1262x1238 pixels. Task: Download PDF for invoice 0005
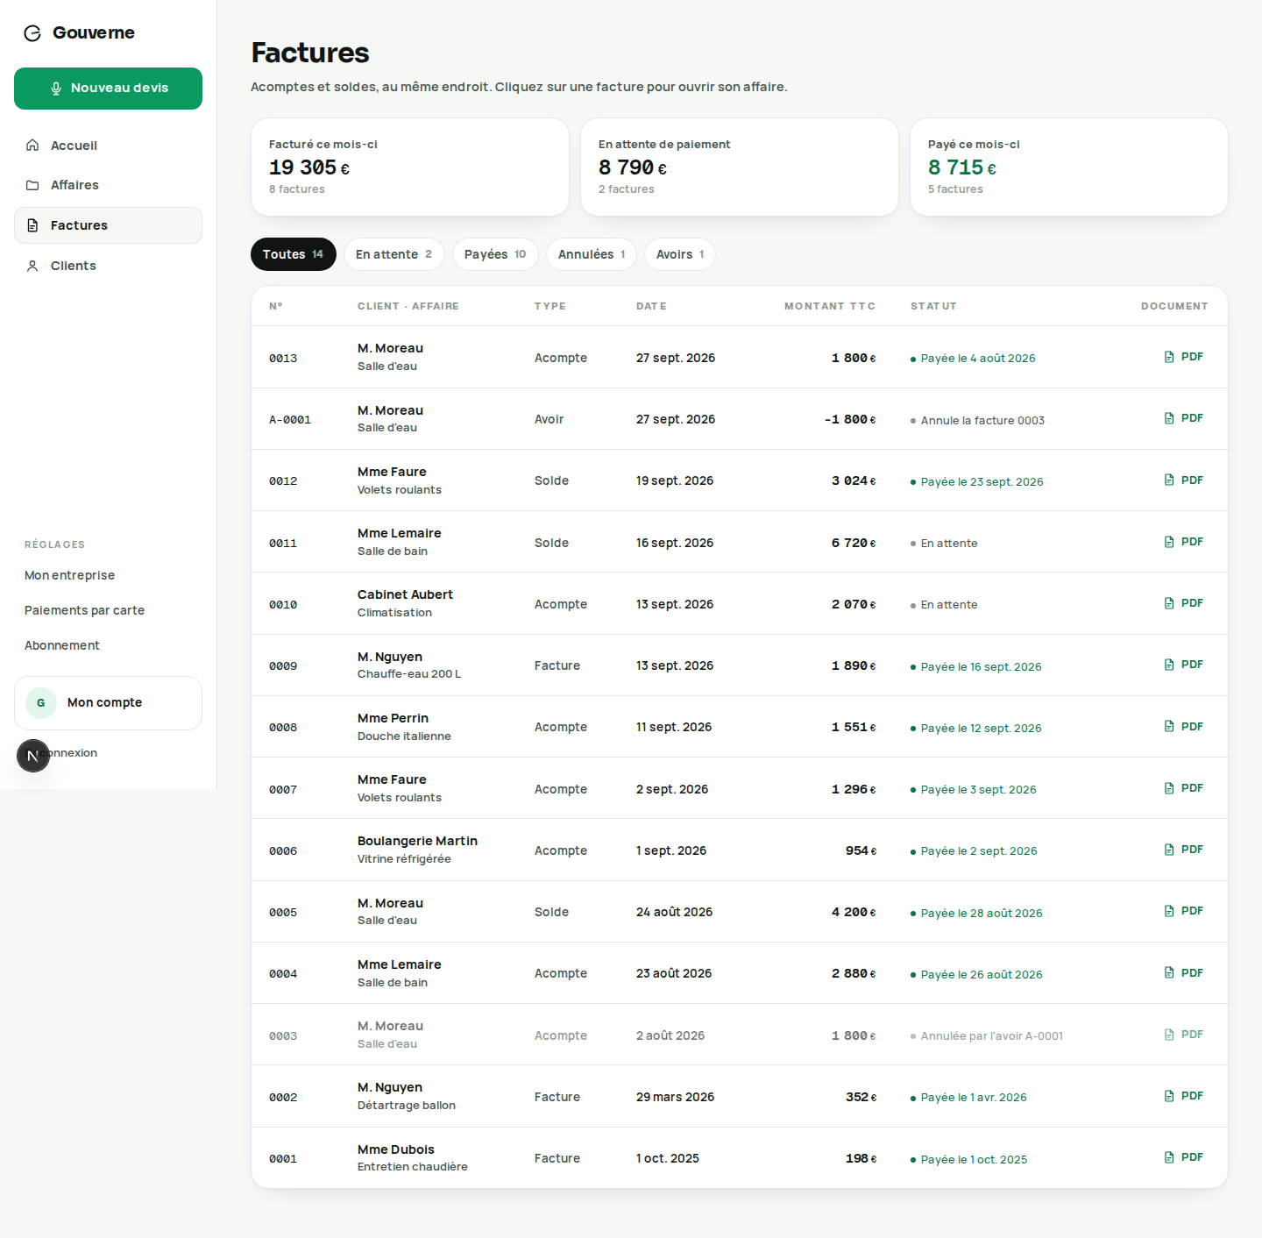[1183, 911]
